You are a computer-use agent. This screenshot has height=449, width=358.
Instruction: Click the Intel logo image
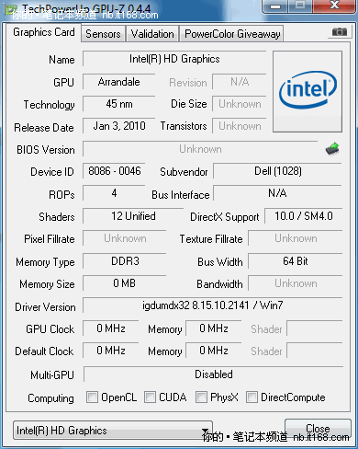[308, 91]
